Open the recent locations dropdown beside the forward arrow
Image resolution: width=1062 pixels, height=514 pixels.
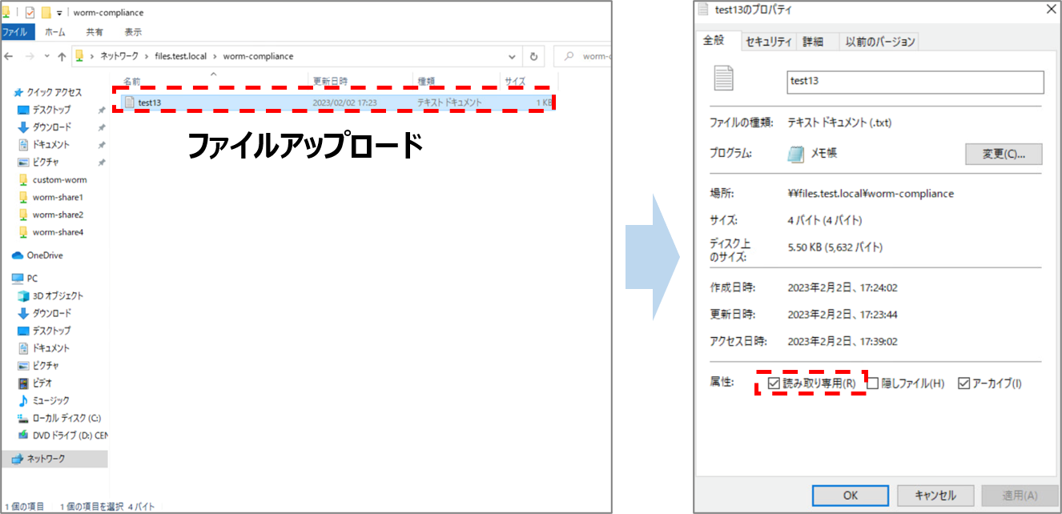tap(47, 57)
